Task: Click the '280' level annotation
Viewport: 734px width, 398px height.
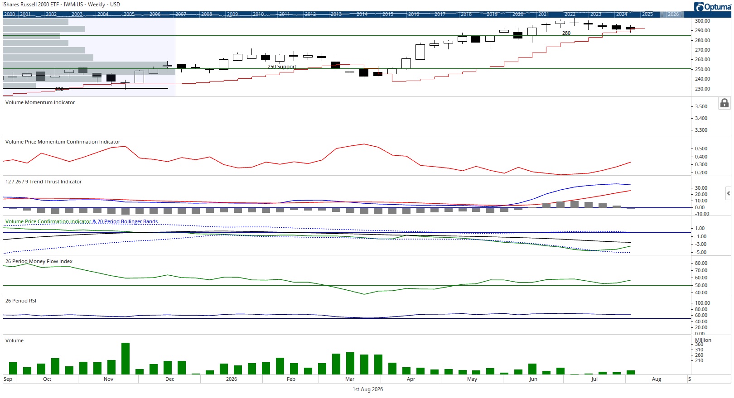Action: (x=566, y=33)
